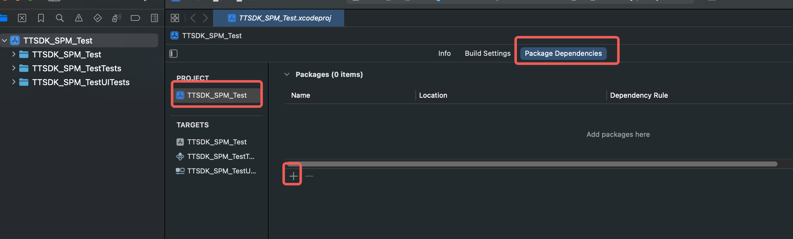
Task: Click the remove package minus button
Action: click(310, 176)
